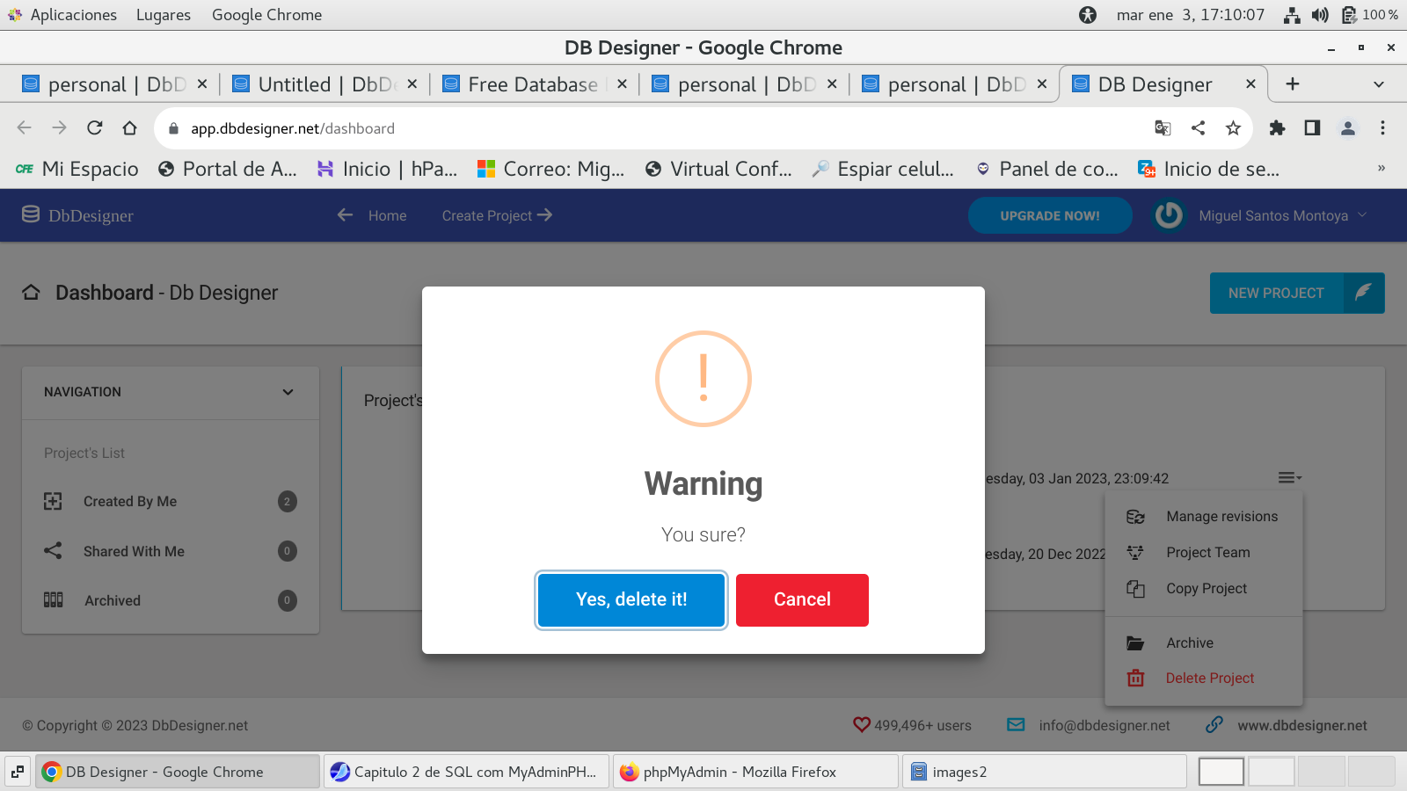Click the Archive folder icon
This screenshot has height=791, width=1407.
coord(1135,643)
